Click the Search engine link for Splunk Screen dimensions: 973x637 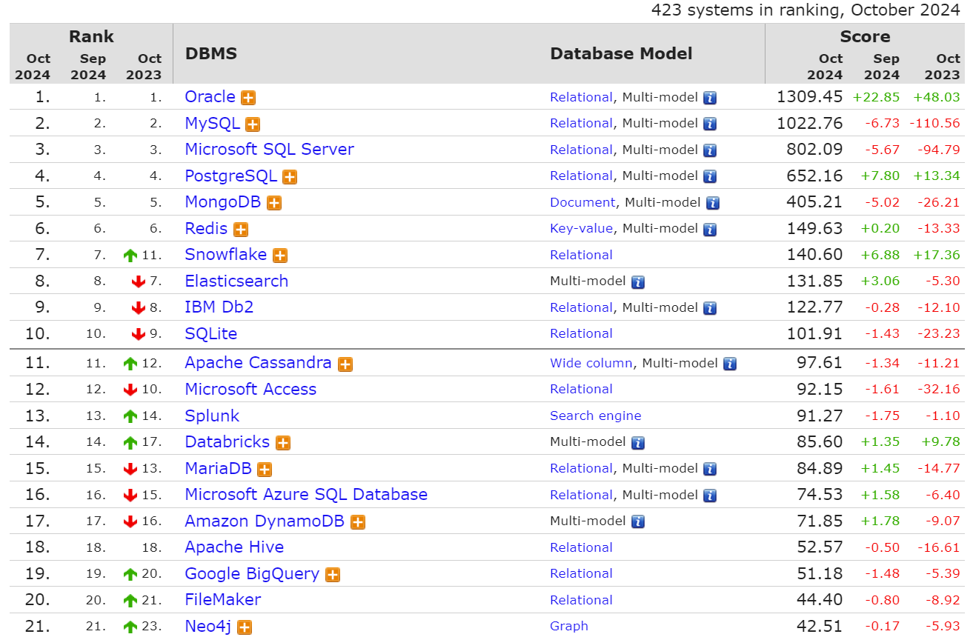596,416
